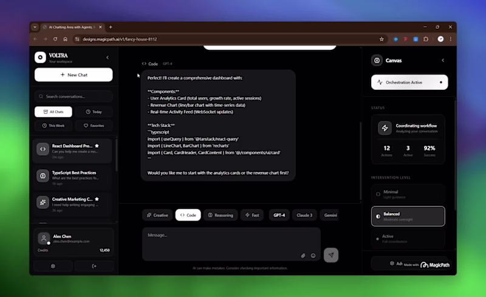Open the emoji picker icon
Screen dimensions: 486x297
(313, 256)
